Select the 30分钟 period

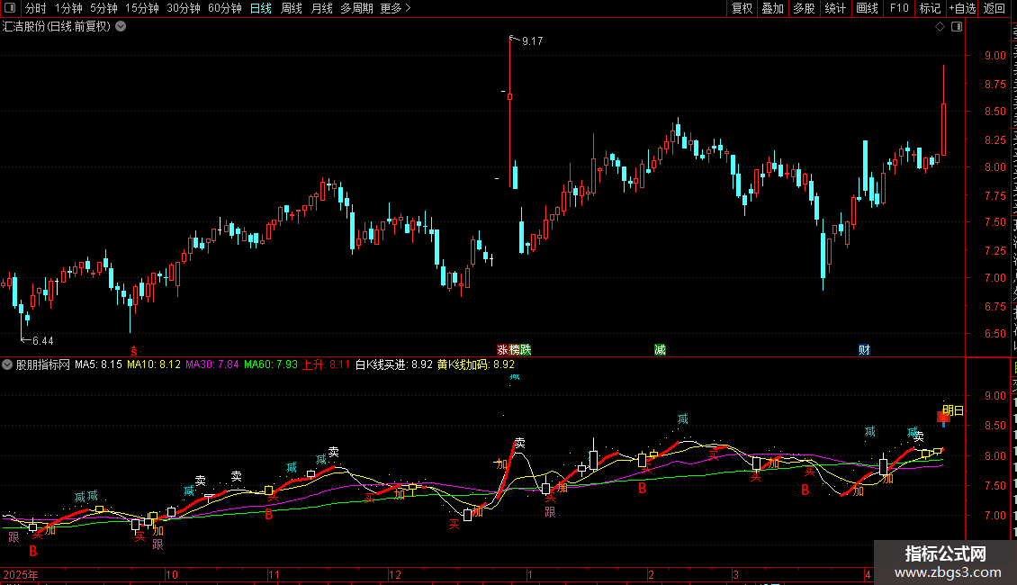tap(184, 8)
